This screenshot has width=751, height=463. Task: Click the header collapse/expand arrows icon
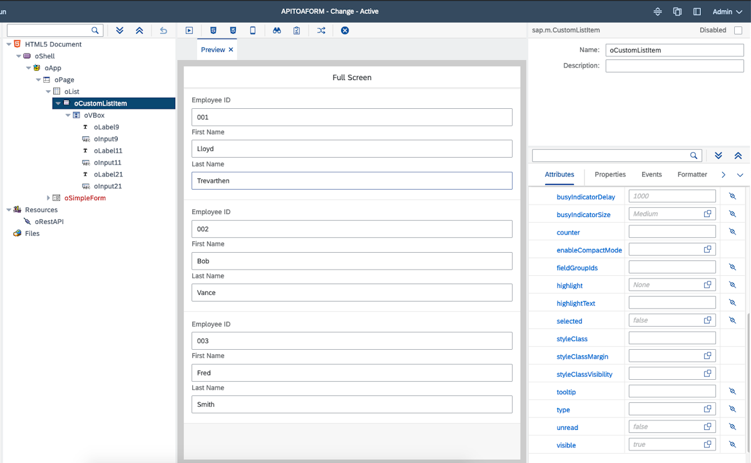click(658, 11)
